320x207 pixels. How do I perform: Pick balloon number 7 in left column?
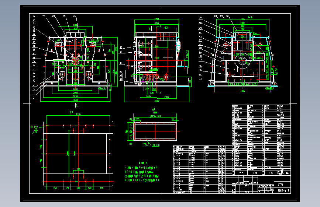tap(34, 69)
